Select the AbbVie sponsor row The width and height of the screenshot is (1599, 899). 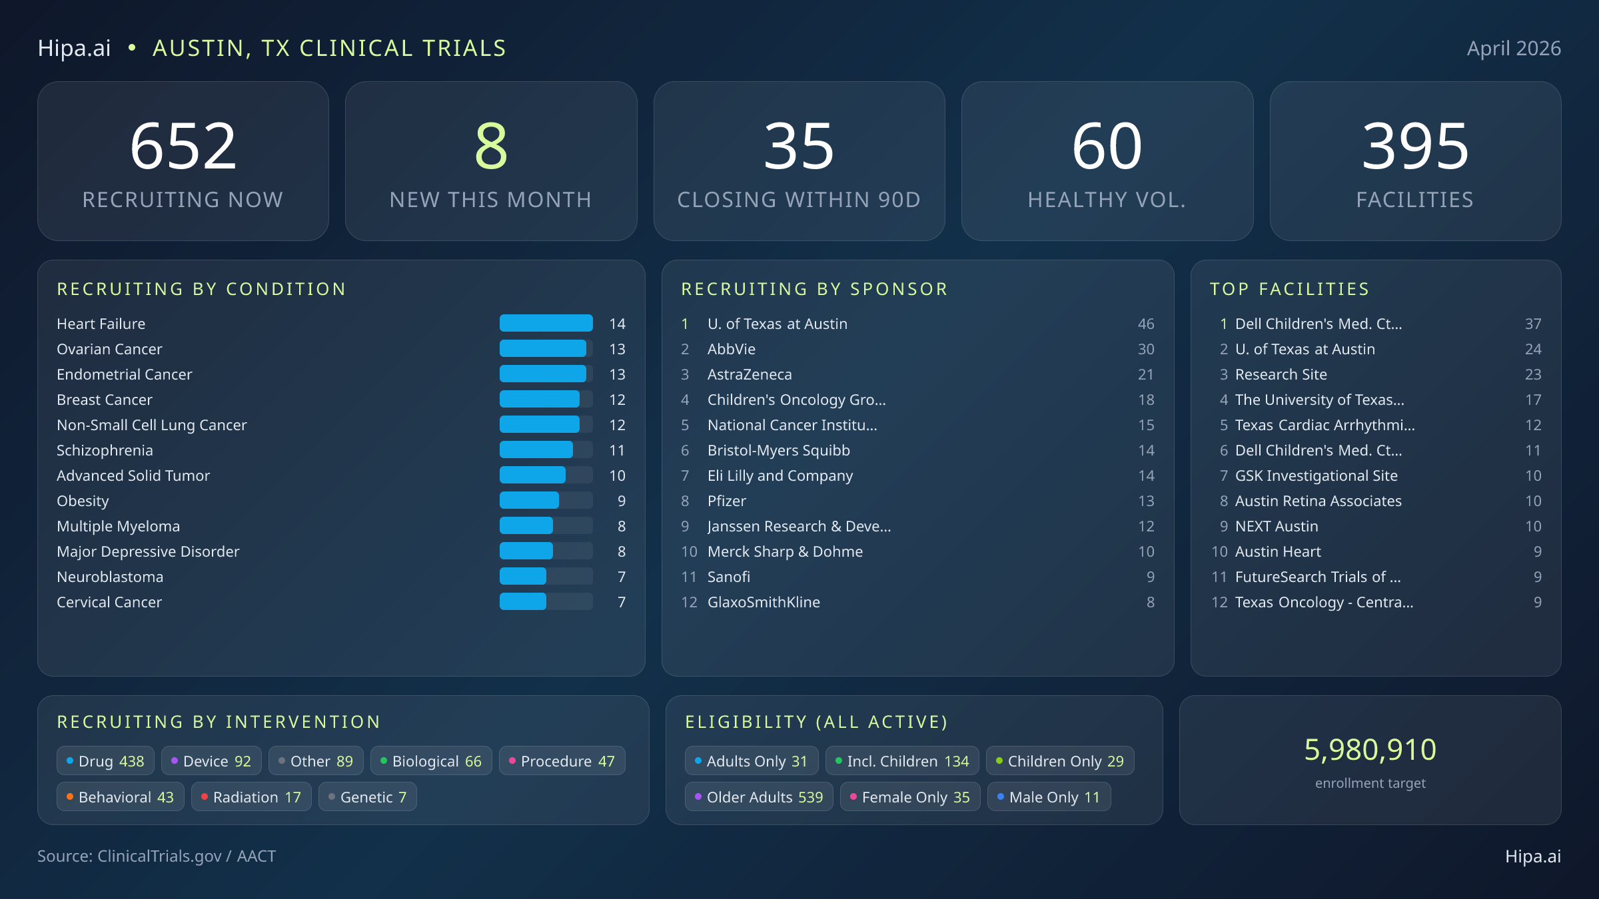(917, 349)
